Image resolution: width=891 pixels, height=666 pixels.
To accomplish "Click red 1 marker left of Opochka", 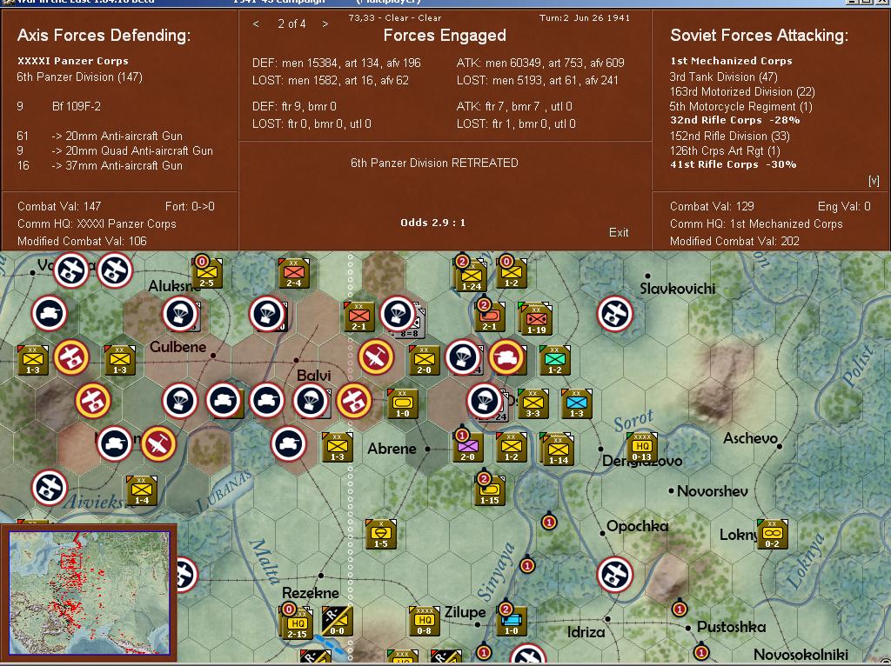I will [x=548, y=522].
